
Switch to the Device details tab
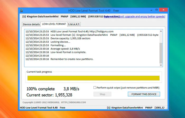point(31,24)
